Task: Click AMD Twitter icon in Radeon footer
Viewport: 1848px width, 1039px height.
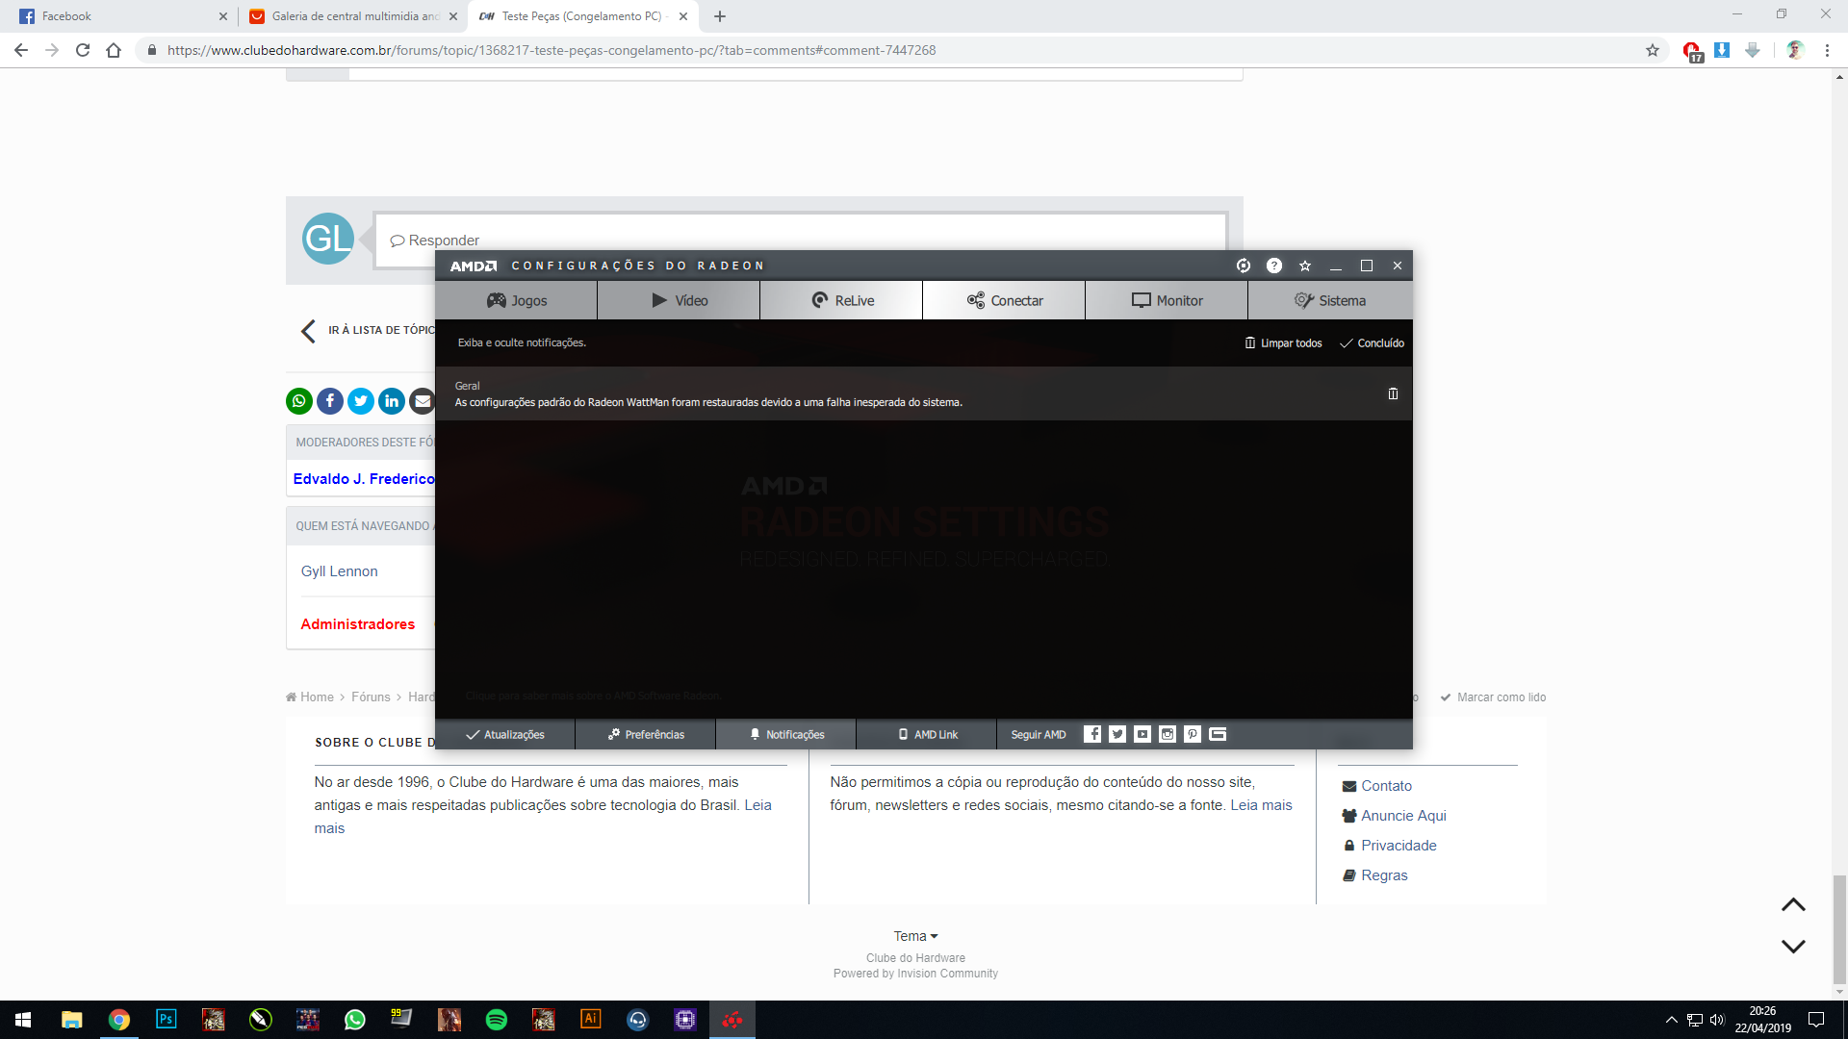Action: 1117,734
